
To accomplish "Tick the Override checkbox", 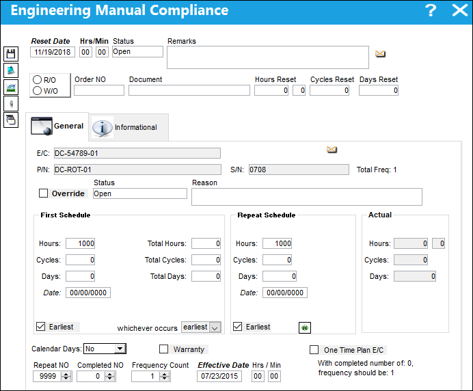I will [44, 193].
